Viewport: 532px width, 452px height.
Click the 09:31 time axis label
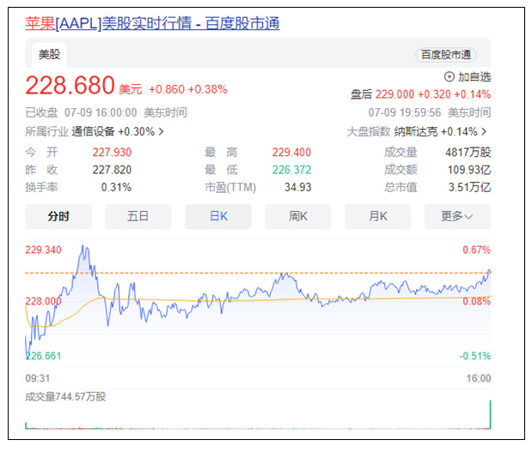[37, 378]
